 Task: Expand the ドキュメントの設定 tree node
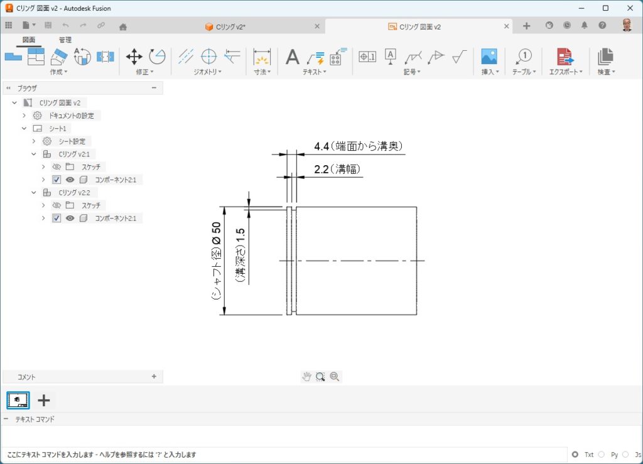[24, 116]
